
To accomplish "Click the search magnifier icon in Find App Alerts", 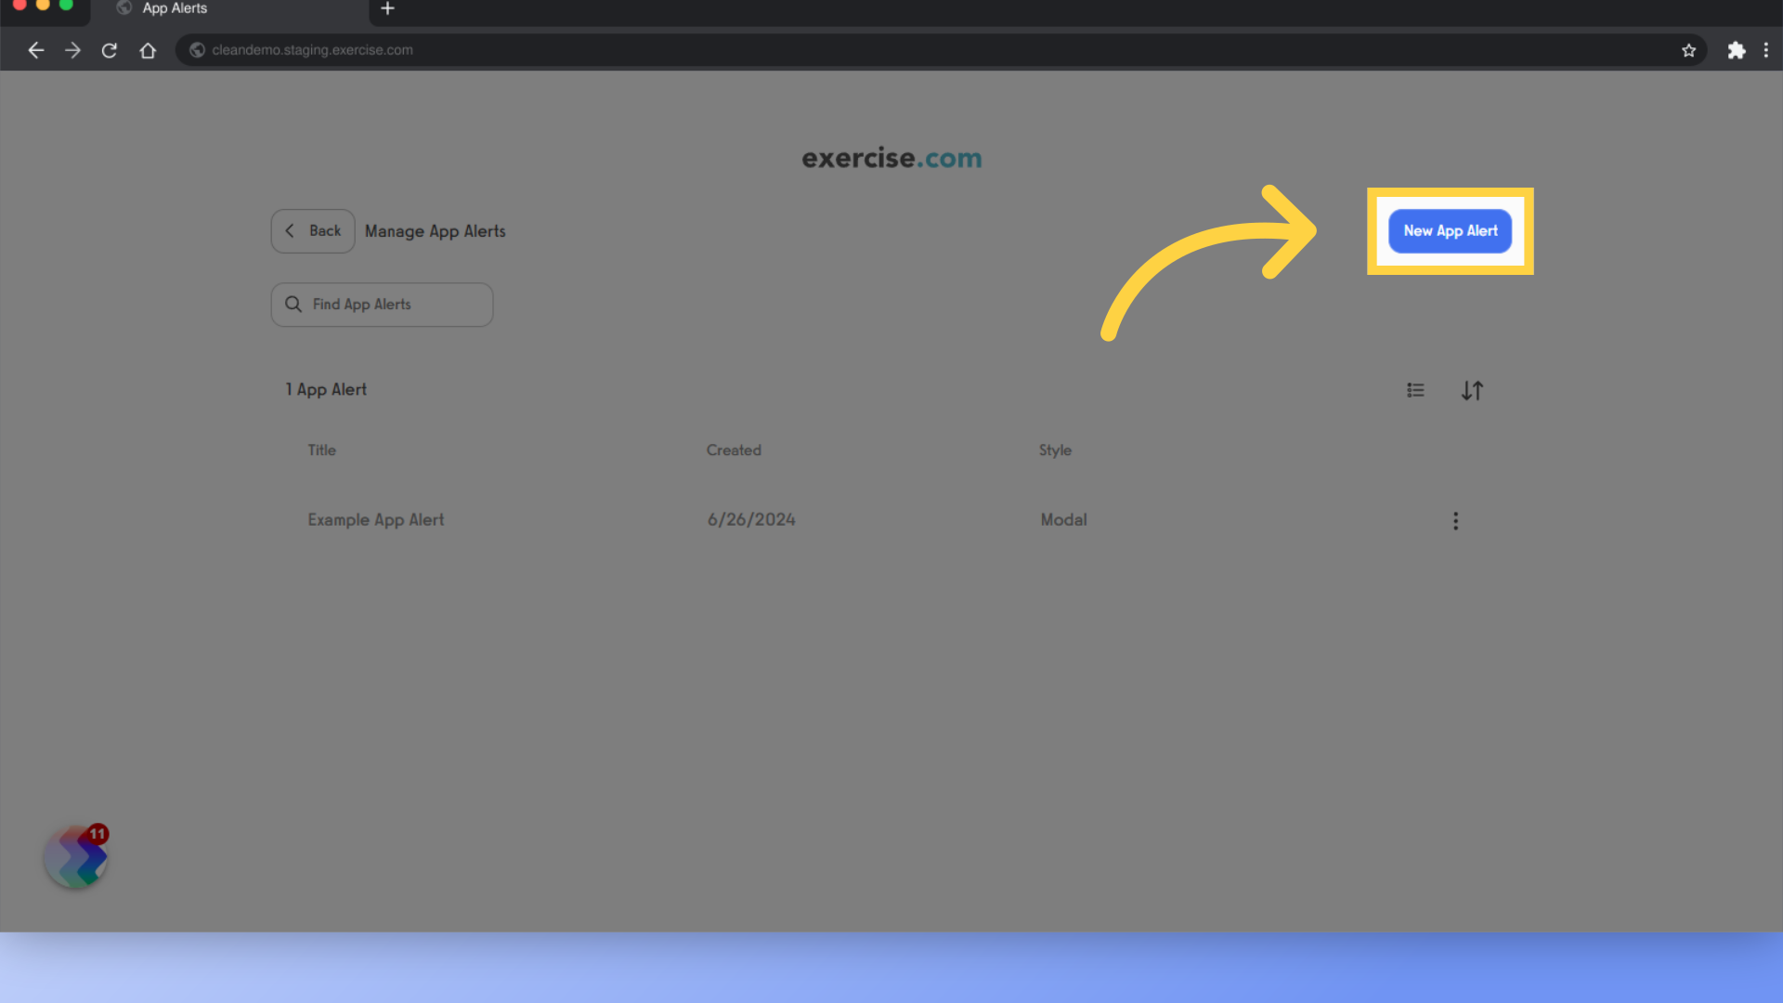I will point(293,304).
